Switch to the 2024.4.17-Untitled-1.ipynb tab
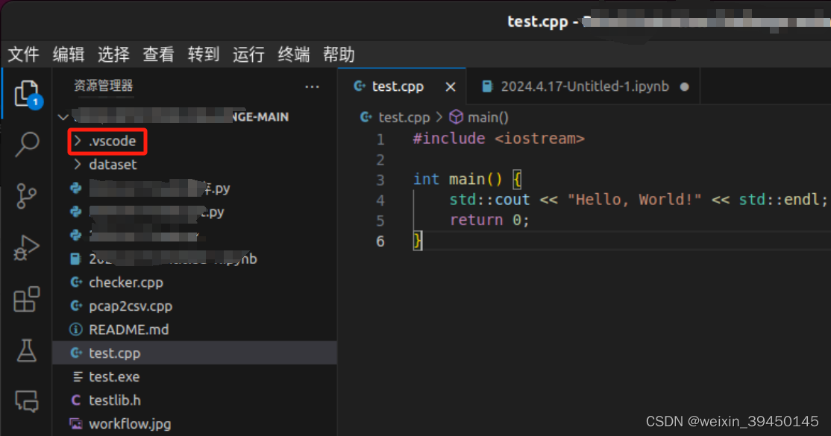The image size is (831, 436). point(582,86)
